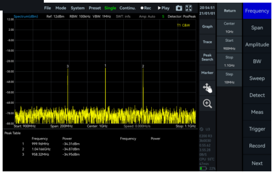Select the 1.04166GHz peak table row
The image size is (274, 174).
(51, 149)
